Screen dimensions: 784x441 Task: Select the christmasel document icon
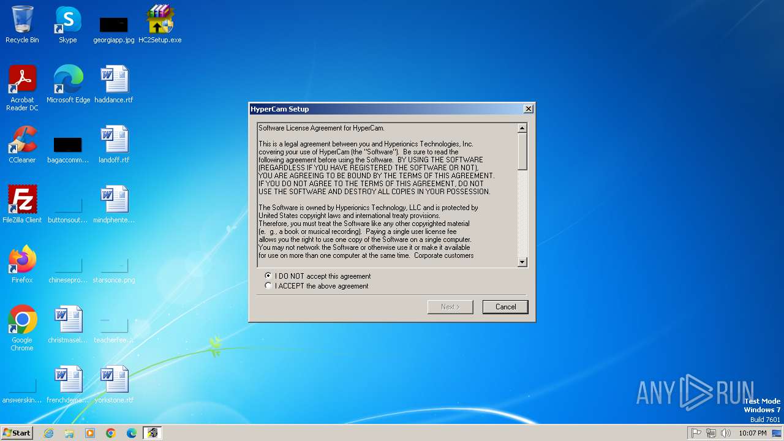click(x=68, y=325)
